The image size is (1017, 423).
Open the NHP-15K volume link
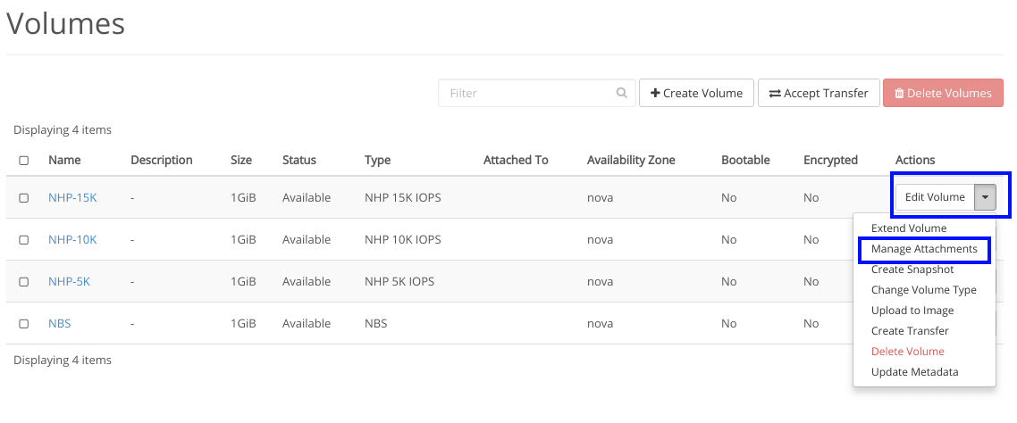[72, 198]
